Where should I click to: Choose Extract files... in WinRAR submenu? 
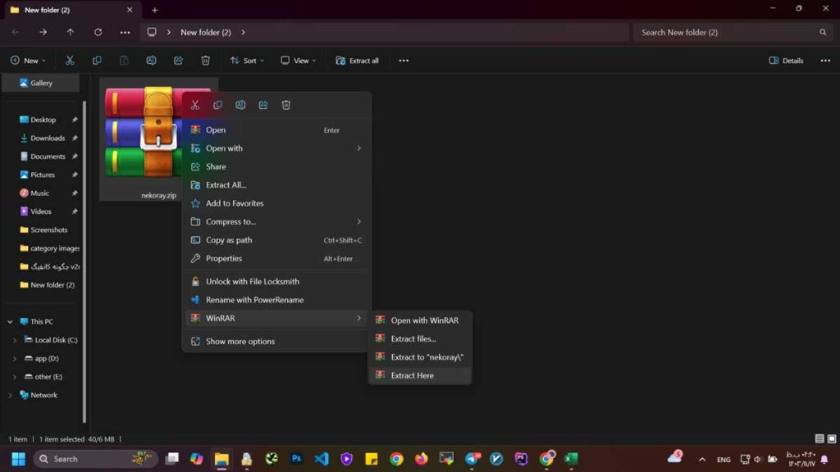tap(413, 338)
